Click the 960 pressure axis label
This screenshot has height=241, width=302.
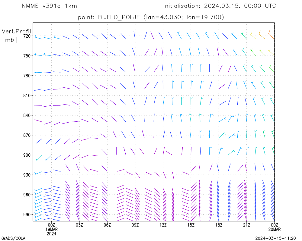[27, 195]
